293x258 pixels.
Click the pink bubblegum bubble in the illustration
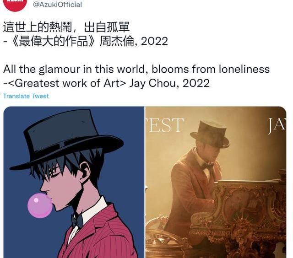click(40, 205)
